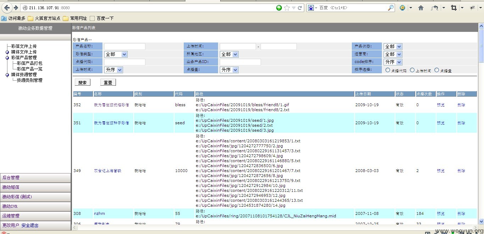The height and width of the screenshot is (234, 484).
Task: Select the 点播代码 sort radio button
Action: pyautogui.click(x=388, y=70)
